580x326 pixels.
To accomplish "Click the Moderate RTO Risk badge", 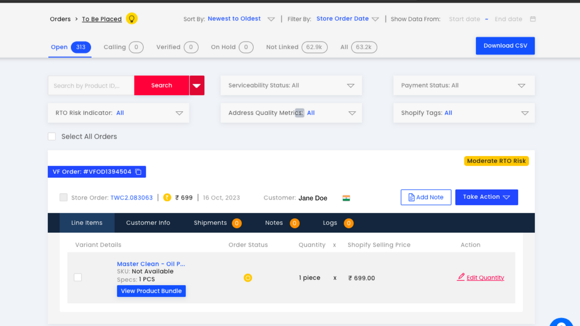I will [x=497, y=161].
